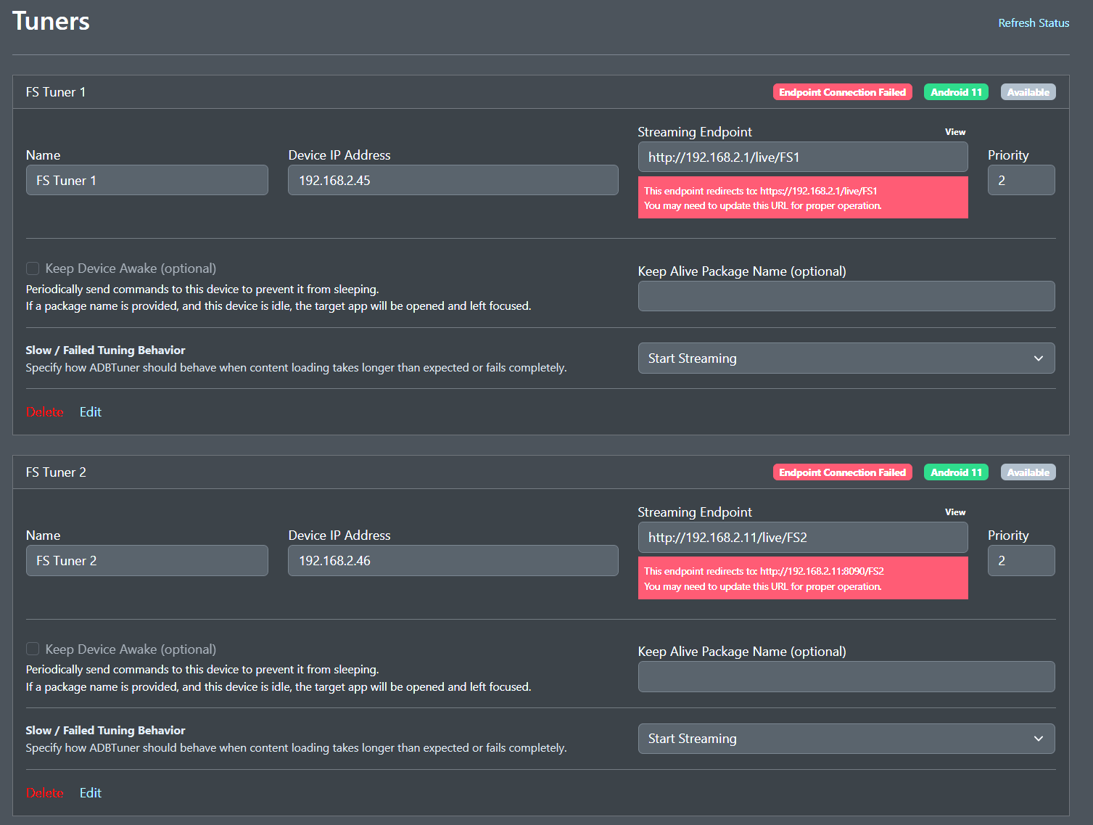Screen dimensions: 1093x825
Task: Delete FS Tuner 1
Action: click(x=45, y=412)
